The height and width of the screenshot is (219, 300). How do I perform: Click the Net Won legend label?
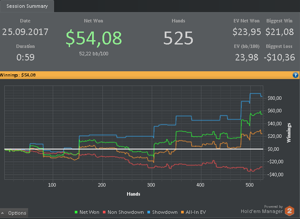coord(89,212)
